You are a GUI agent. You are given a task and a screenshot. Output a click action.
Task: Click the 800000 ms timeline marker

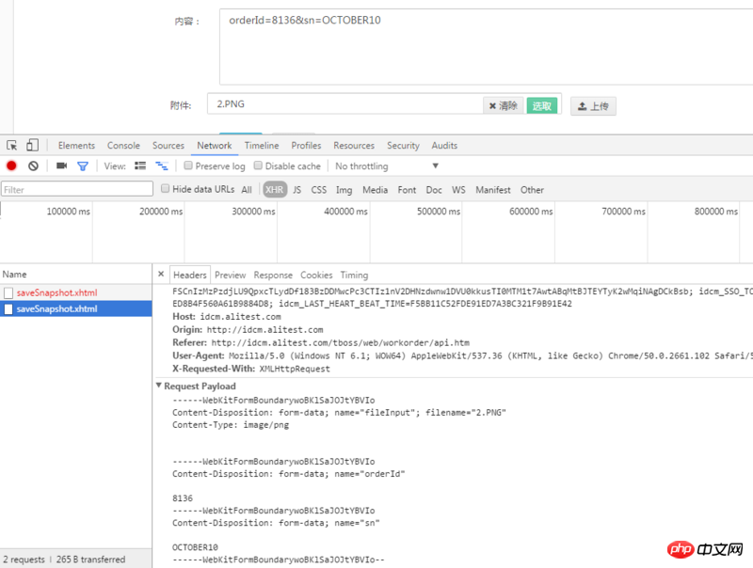point(716,211)
